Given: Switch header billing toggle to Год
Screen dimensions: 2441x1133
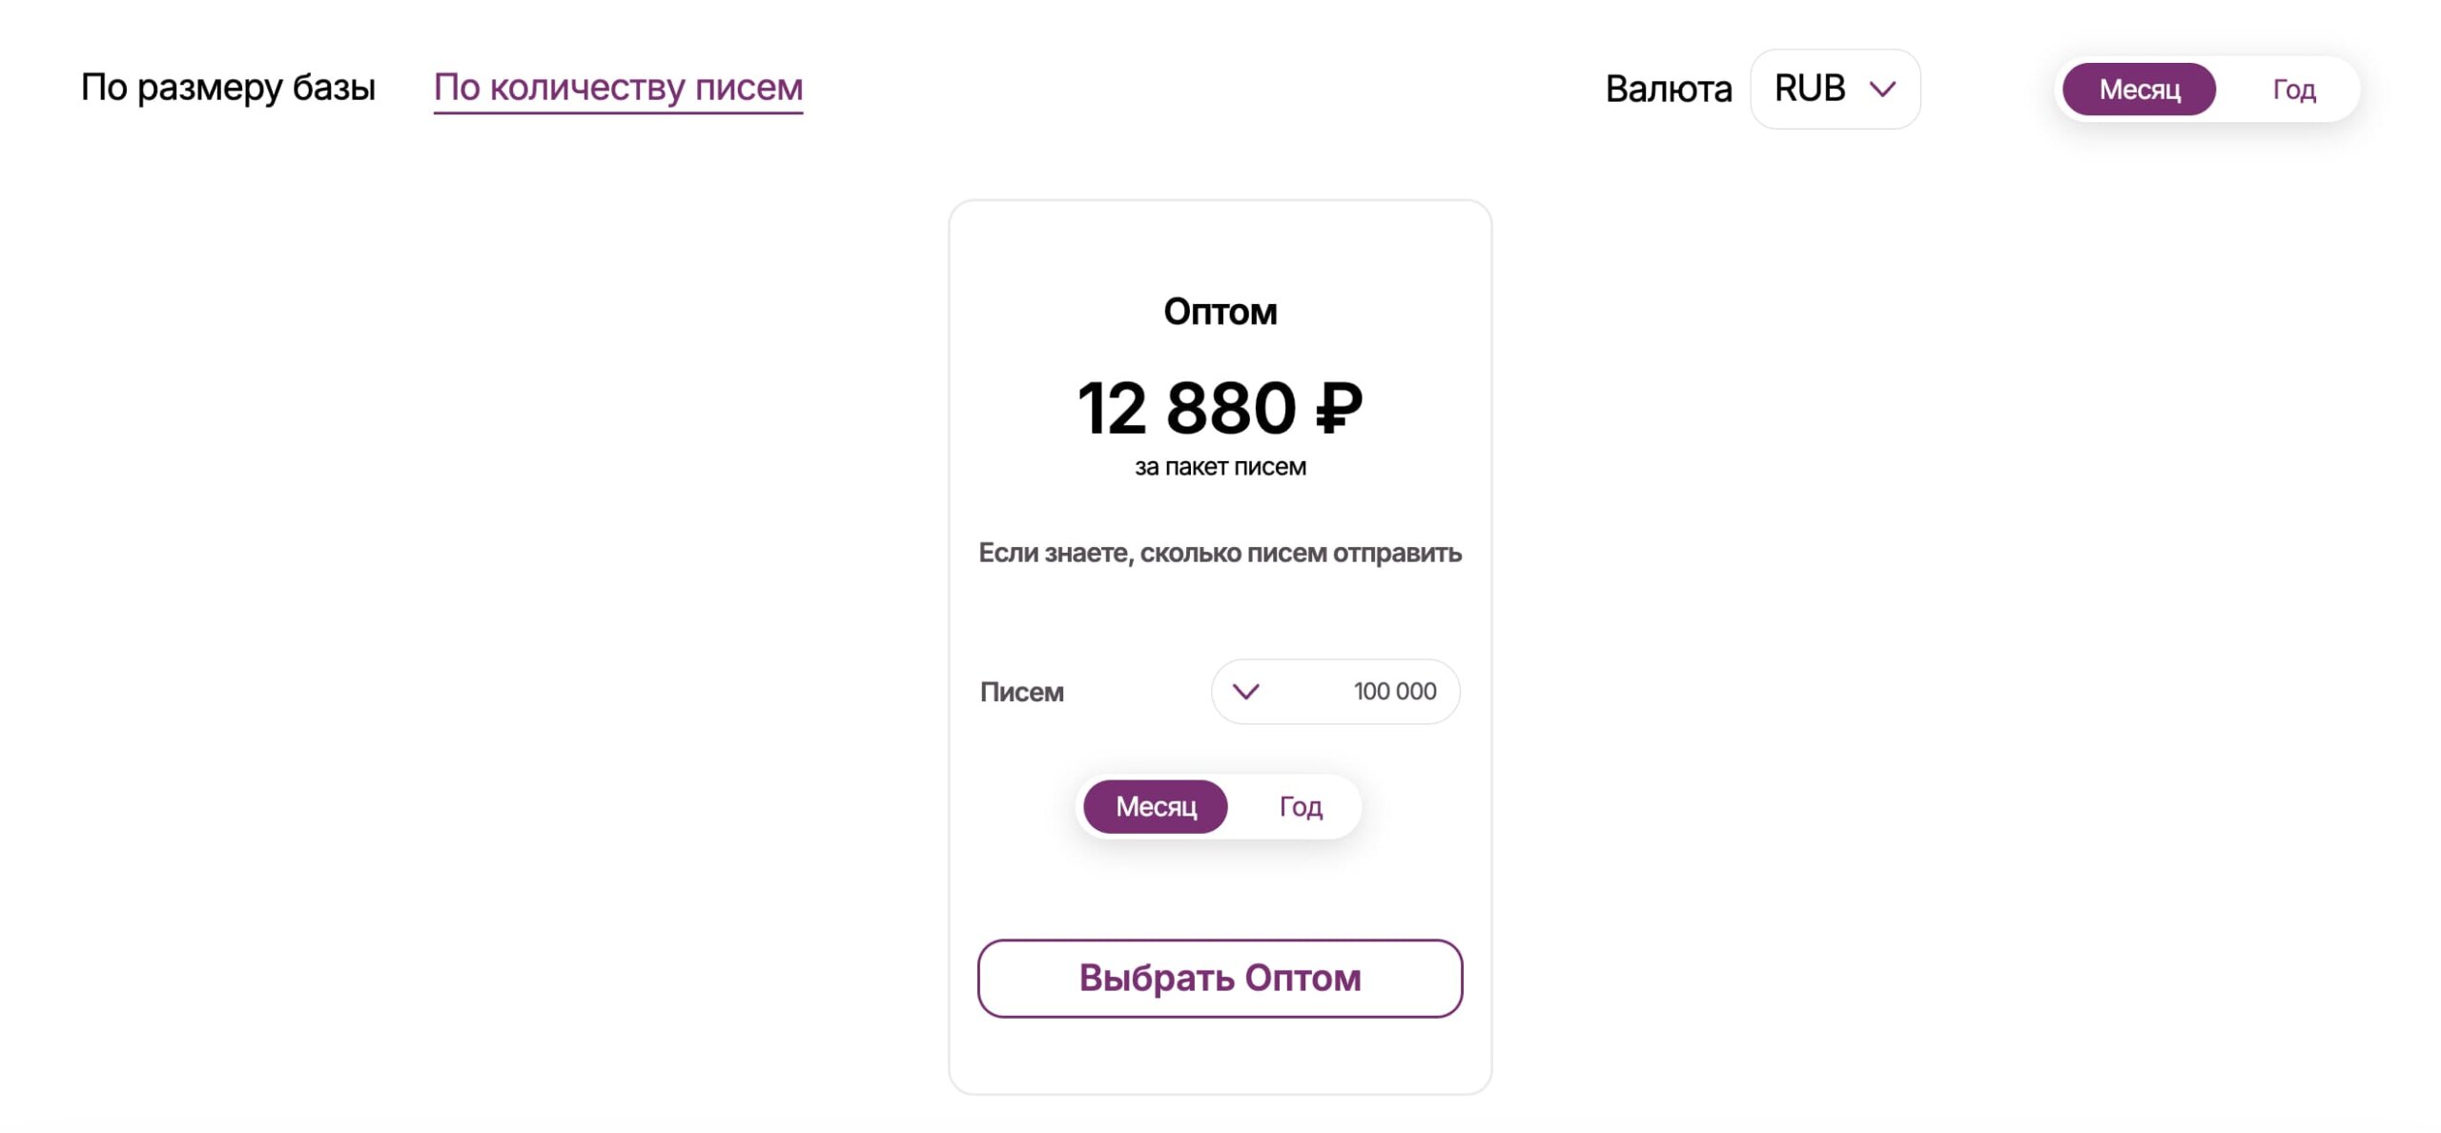Looking at the screenshot, I should coord(2293,90).
